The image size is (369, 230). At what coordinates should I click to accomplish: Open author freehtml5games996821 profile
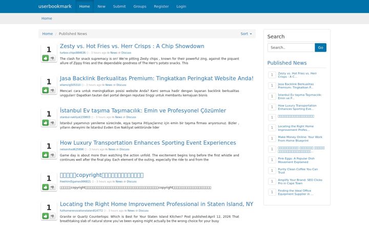[x=75, y=181]
